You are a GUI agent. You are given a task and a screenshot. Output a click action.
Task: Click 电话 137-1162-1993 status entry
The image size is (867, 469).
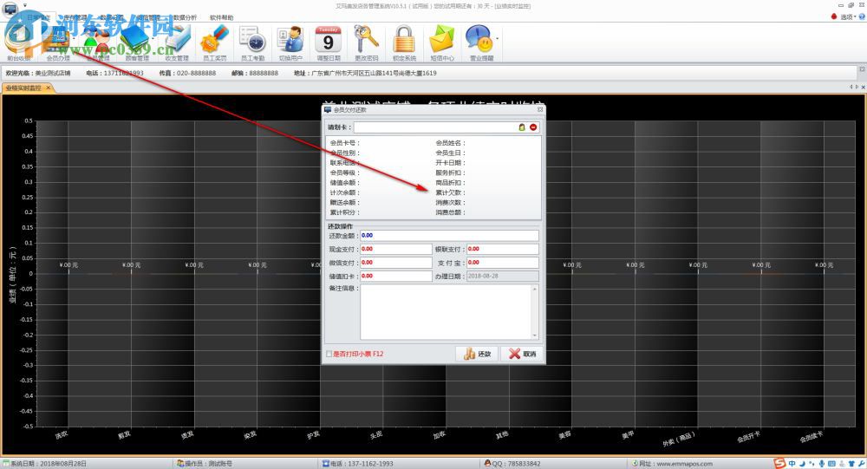tap(358, 464)
